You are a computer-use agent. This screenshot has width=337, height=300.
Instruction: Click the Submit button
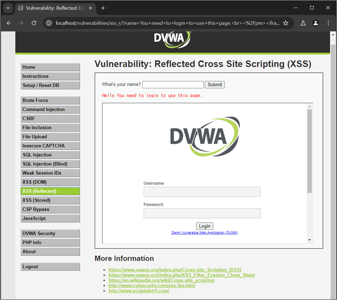pyautogui.click(x=215, y=85)
